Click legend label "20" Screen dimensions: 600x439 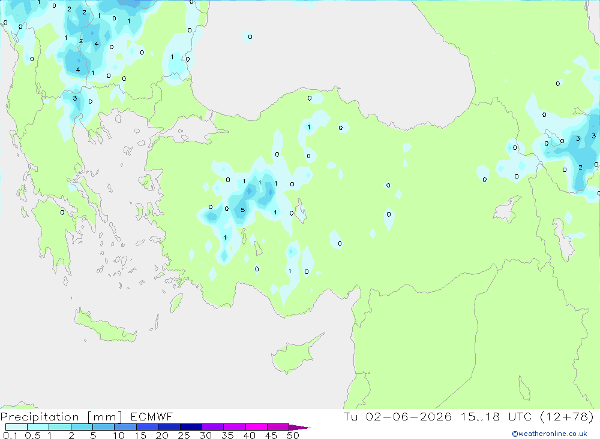(162, 435)
